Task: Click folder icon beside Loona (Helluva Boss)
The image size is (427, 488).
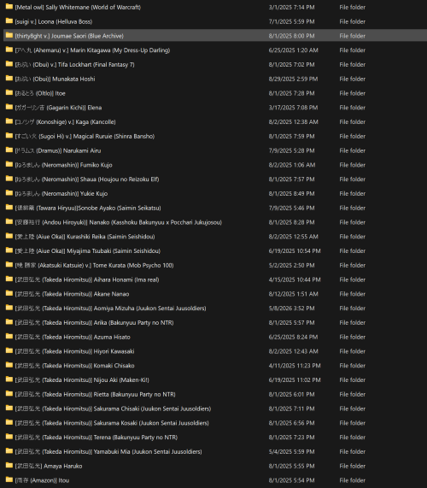Action: (x=9, y=21)
